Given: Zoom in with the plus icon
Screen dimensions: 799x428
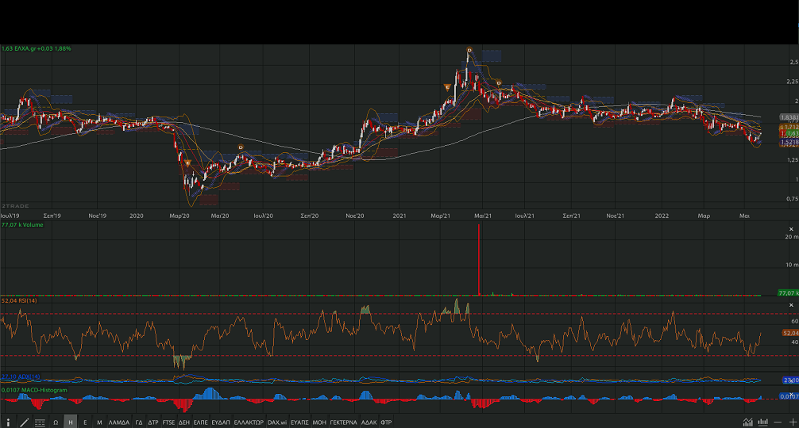Looking at the screenshot, I should tap(792, 422).
